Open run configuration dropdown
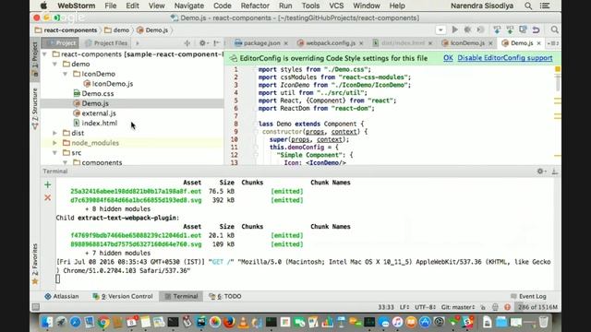Image resolution: width=591 pixels, height=332 pixels. pyautogui.click(x=440, y=30)
